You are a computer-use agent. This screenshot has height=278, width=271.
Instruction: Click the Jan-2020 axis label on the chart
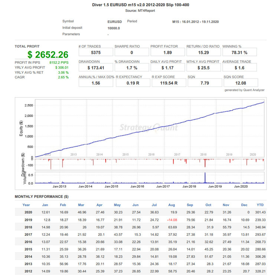click(241, 186)
